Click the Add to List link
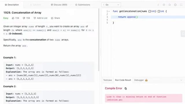 pyautogui.click(x=42, y=18)
